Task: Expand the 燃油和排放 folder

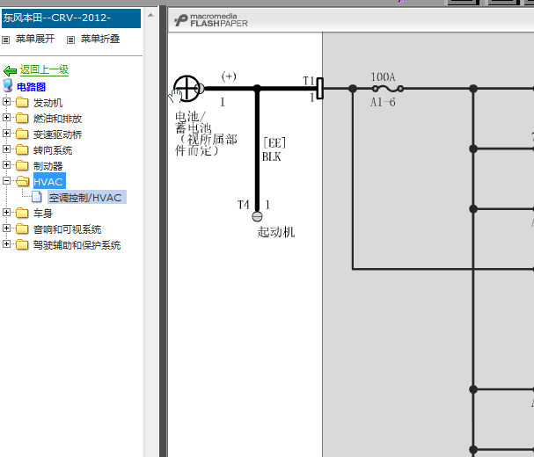Action: tap(6, 118)
